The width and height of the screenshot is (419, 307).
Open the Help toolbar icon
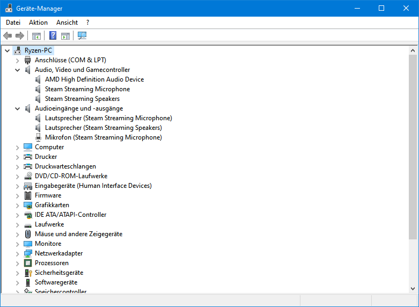pos(53,35)
